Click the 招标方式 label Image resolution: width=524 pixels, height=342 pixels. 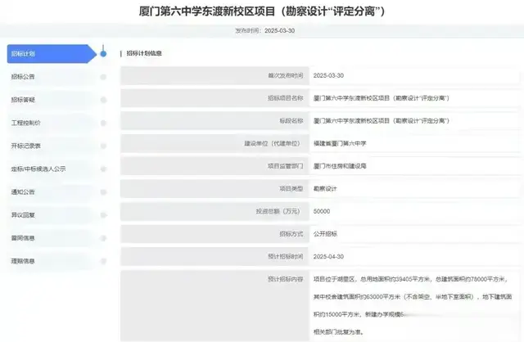pyautogui.click(x=291, y=234)
